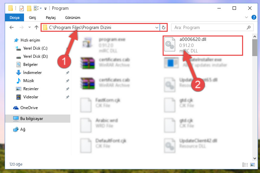Image resolution: width=260 pixels, height=173 pixels.
Task: Switch to the Görünüm tab
Action: tap(73, 18)
